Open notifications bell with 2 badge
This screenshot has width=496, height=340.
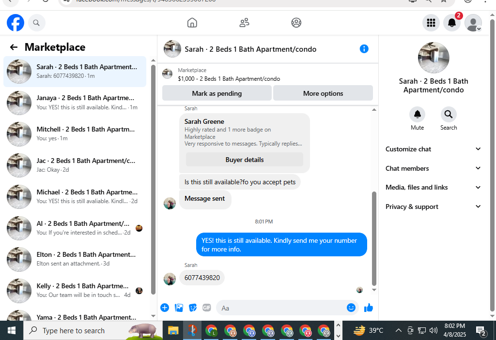click(452, 23)
